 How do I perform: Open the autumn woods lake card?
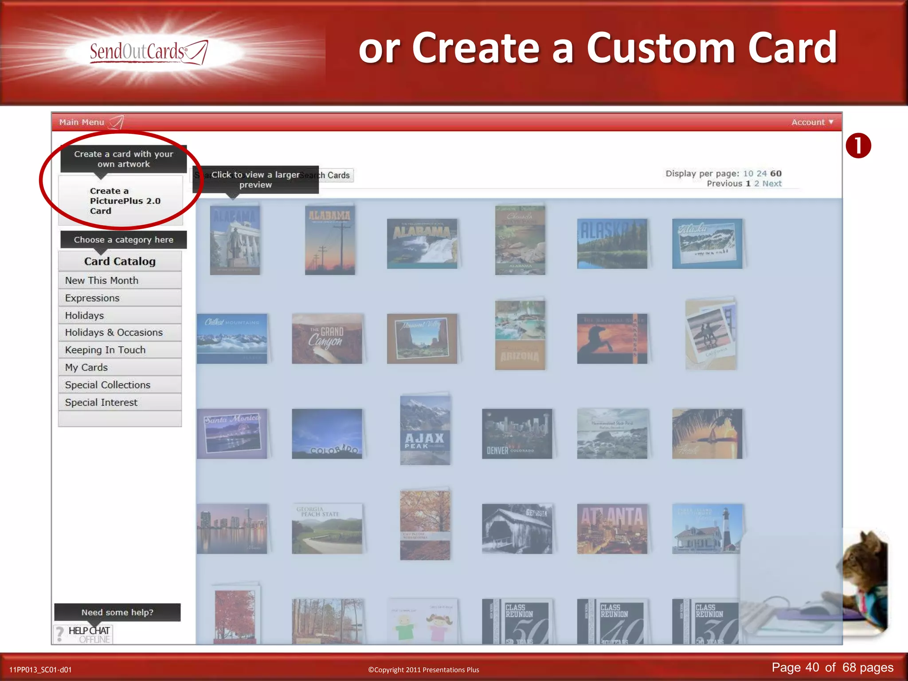pos(327,621)
